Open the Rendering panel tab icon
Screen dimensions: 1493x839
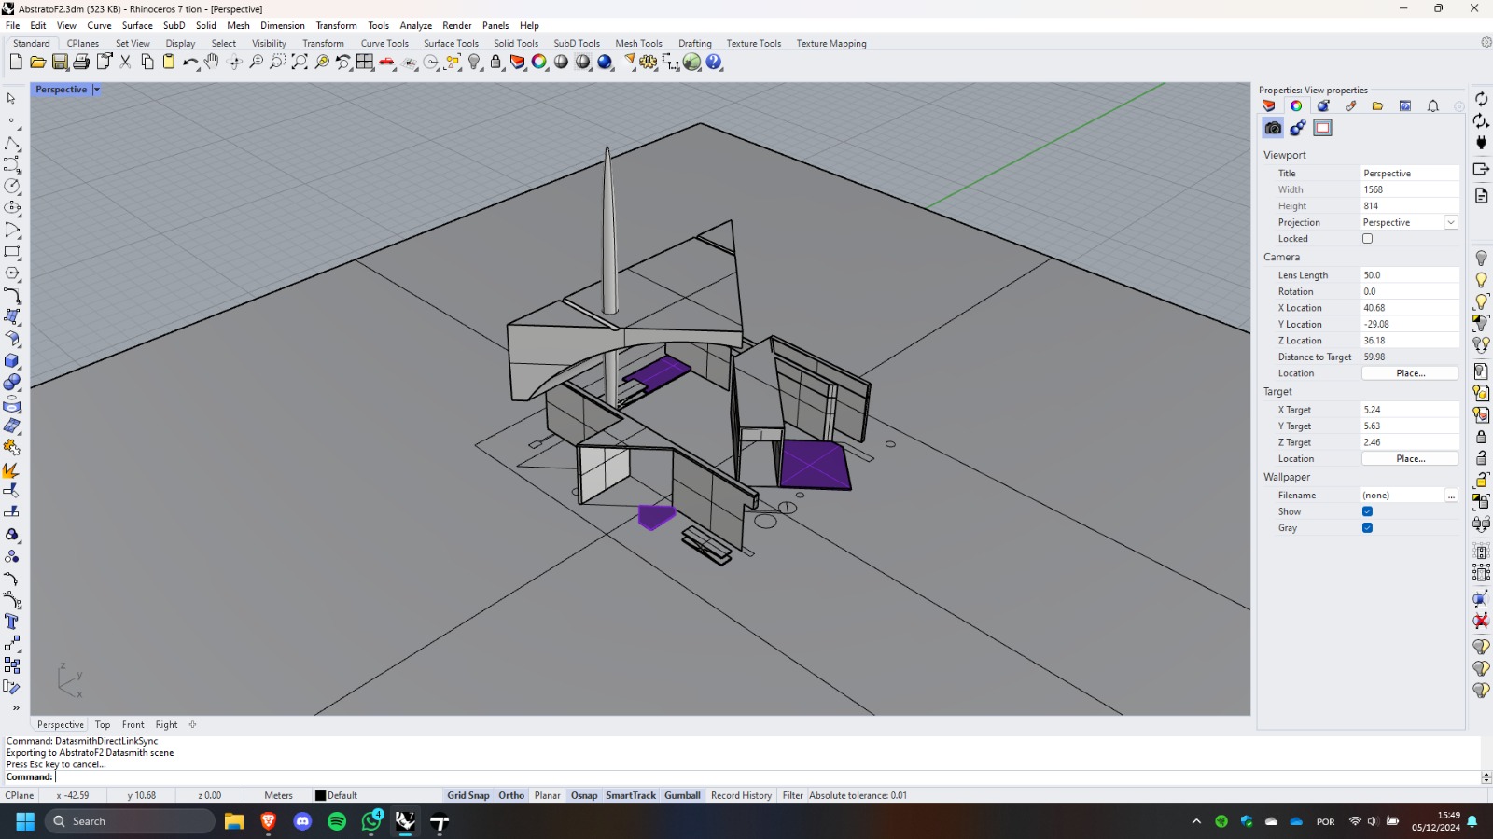pyautogui.click(x=1323, y=105)
